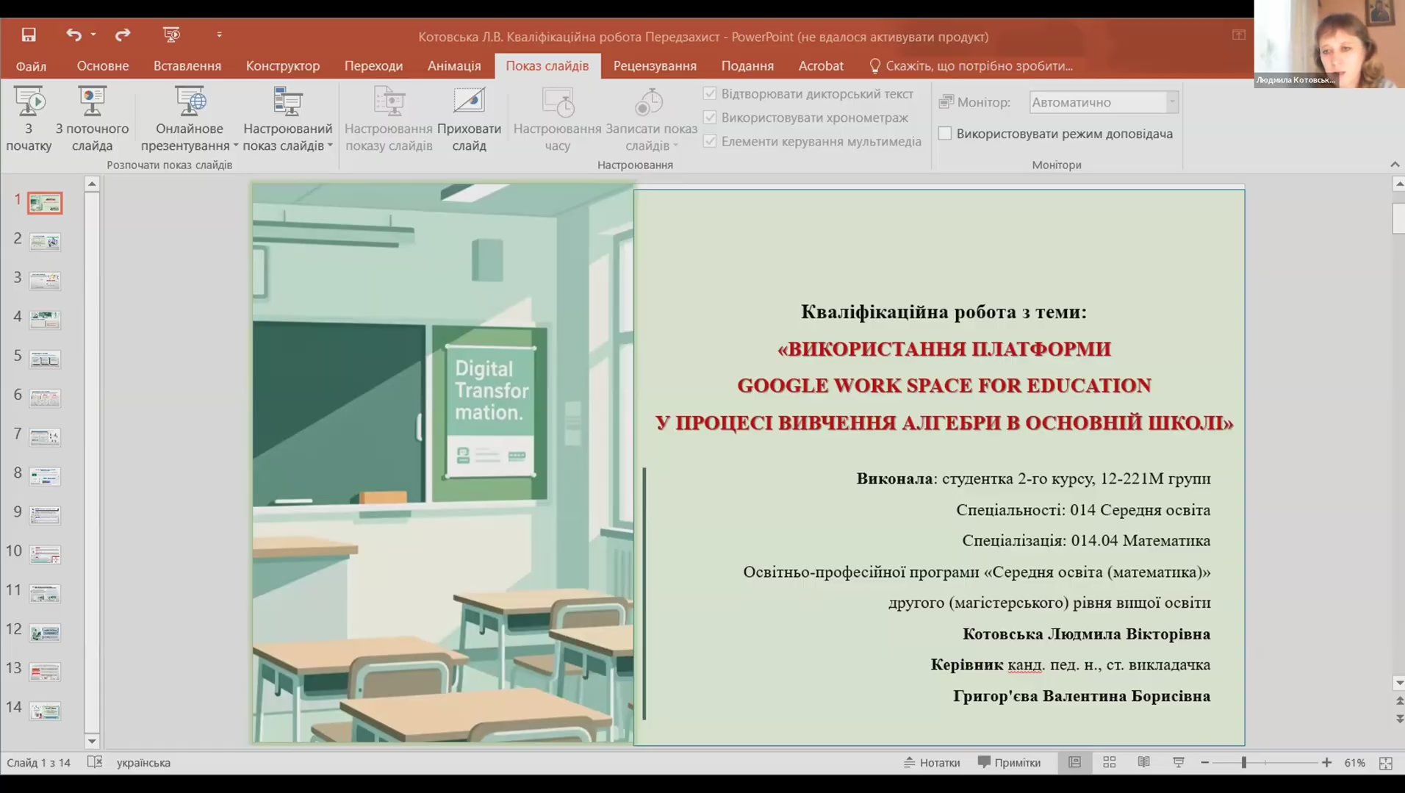The image size is (1405, 793).
Task: Click 'З поточного слайда' slideshow icon
Action: (92, 103)
